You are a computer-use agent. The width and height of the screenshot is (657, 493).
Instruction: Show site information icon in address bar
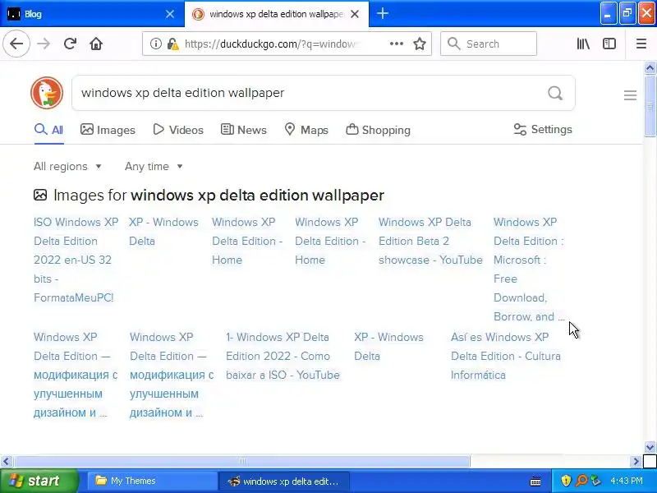[x=156, y=44]
